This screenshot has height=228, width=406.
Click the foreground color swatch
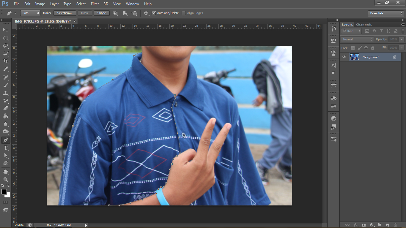pyautogui.click(x=4, y=192)
